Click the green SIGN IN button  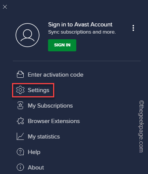62,45
